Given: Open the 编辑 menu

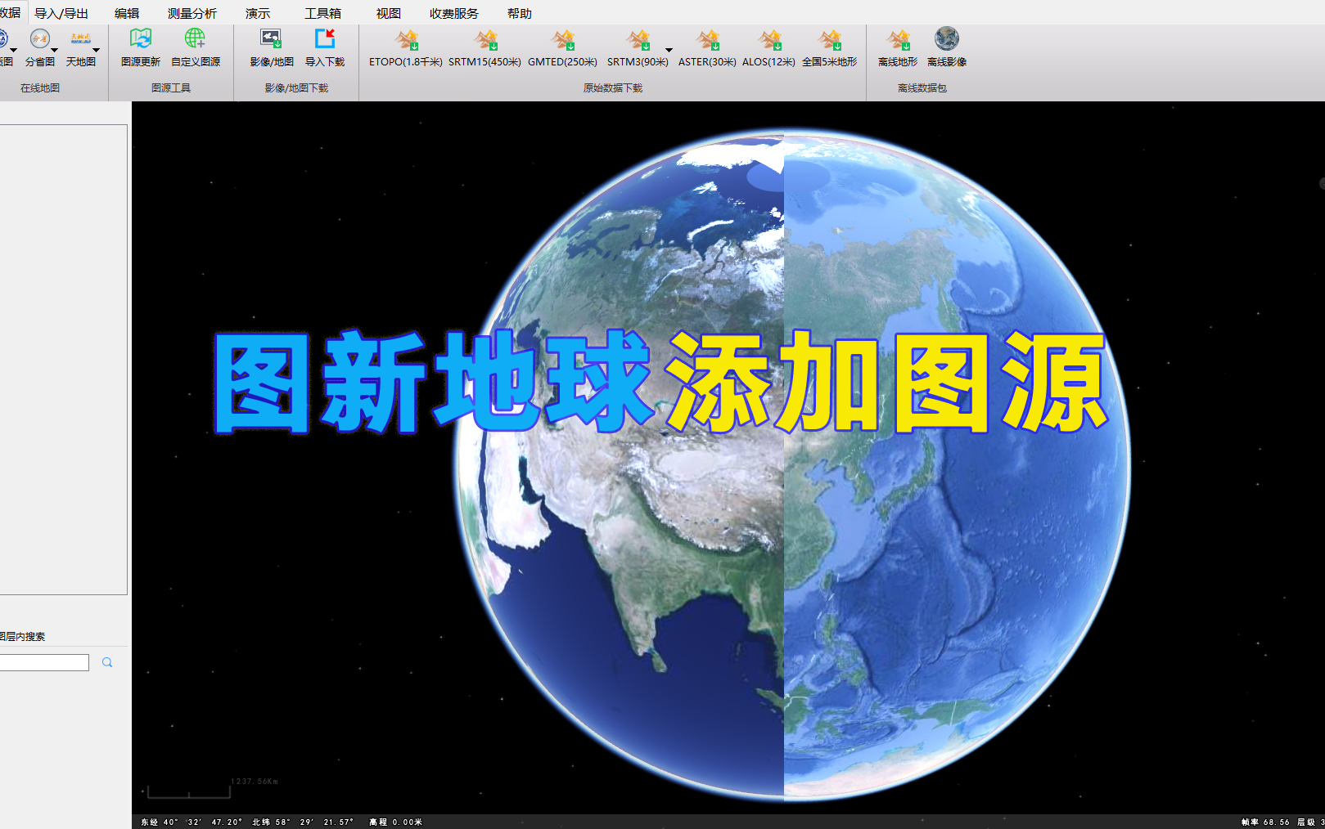Looking at the screenshot, I should coord(127,13).
